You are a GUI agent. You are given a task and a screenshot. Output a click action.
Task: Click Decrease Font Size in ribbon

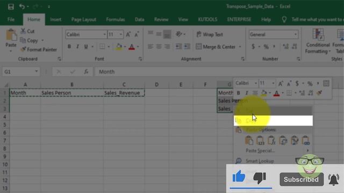tap(137, 34)
